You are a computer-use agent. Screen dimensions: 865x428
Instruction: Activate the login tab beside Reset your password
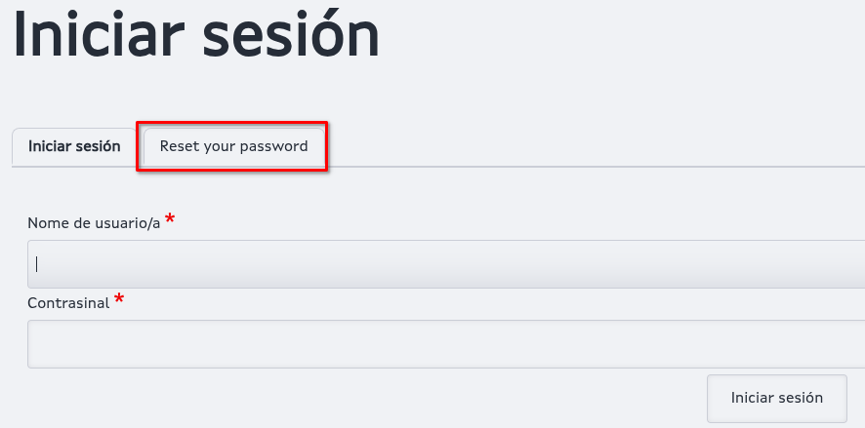point(74,147)
